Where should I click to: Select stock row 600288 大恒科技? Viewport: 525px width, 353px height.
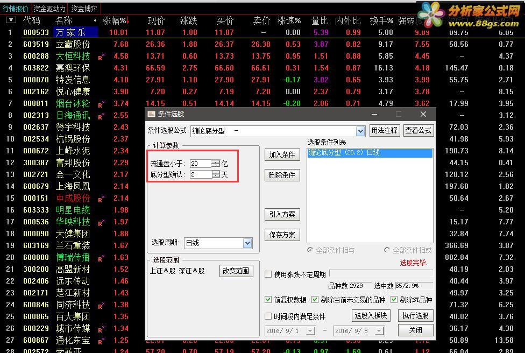(261, 57)
